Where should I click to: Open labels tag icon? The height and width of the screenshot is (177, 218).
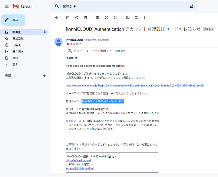136,18
